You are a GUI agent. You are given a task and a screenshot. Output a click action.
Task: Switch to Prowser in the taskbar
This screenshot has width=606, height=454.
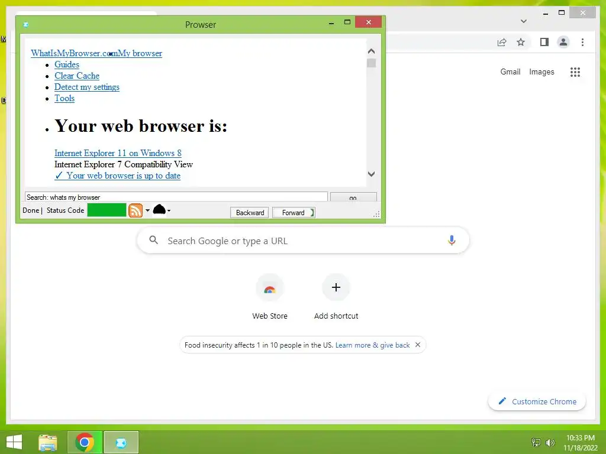coord(121,442)
